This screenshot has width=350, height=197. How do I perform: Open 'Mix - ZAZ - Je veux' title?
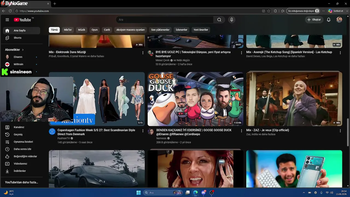(268, 130)
